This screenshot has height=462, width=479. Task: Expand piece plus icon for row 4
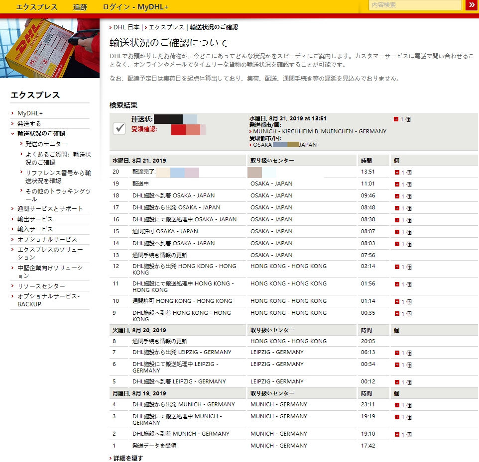(x=397, y=405)
